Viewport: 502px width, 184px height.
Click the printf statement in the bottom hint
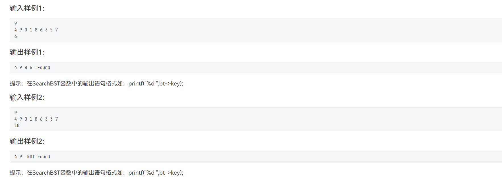click(156, 173)
